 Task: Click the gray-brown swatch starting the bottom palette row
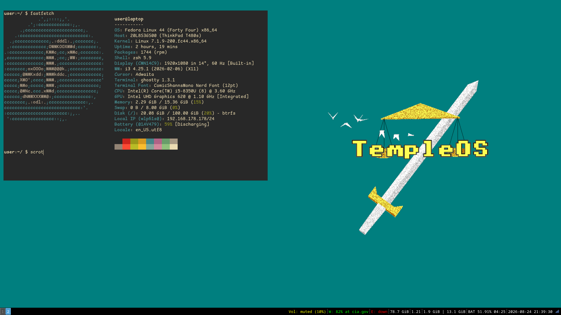[x=118, y=147]
